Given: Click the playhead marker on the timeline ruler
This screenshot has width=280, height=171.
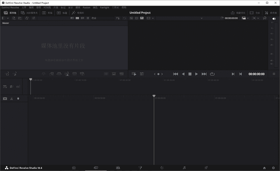Looking at the screenshot, I should pyautogui.click(x=154, y=96).
